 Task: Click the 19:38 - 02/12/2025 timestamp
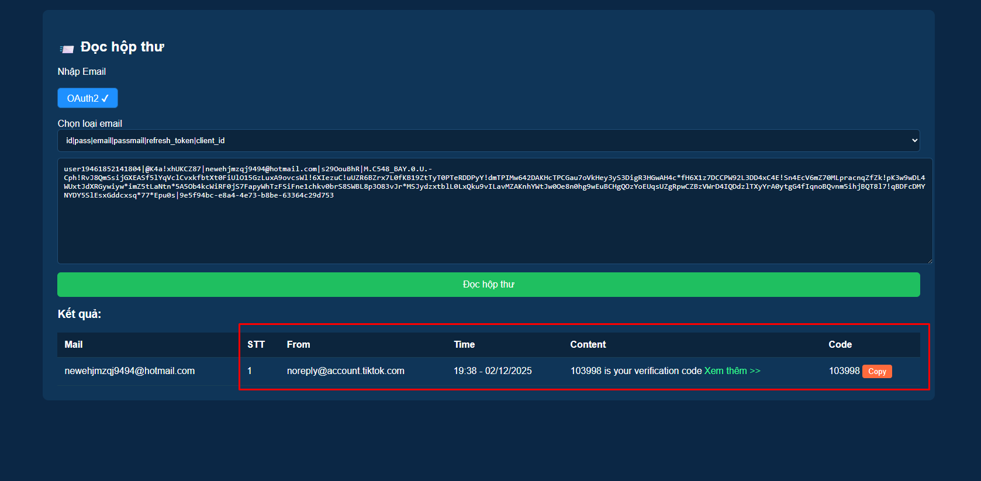coord(492,371)
